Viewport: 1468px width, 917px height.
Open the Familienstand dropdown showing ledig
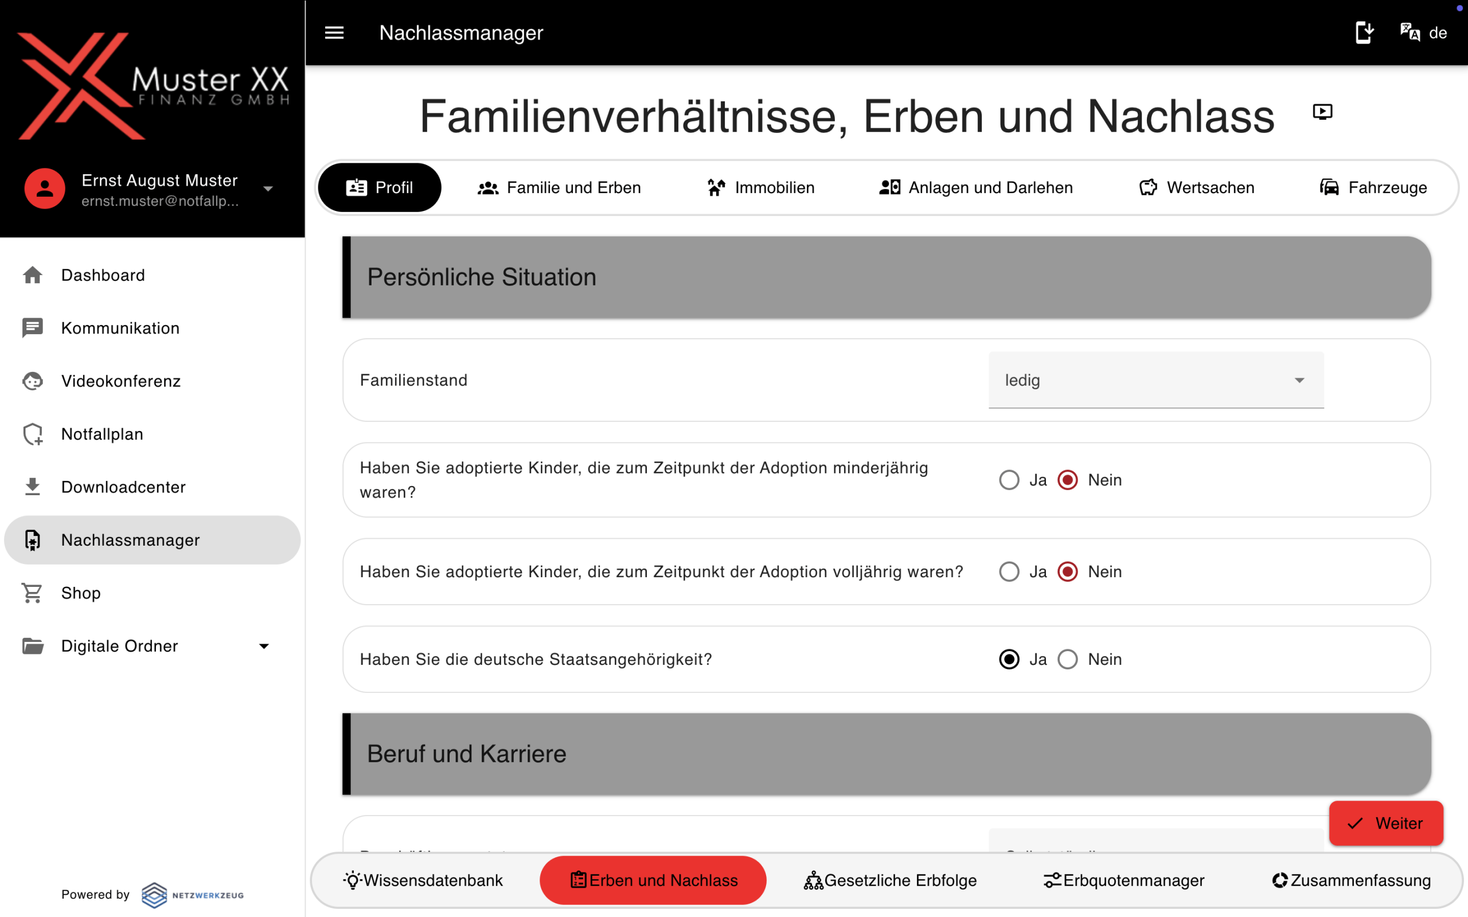coord(1155,380)
